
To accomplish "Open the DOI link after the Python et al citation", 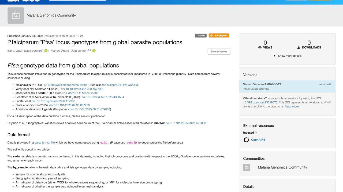I will 186,123.
